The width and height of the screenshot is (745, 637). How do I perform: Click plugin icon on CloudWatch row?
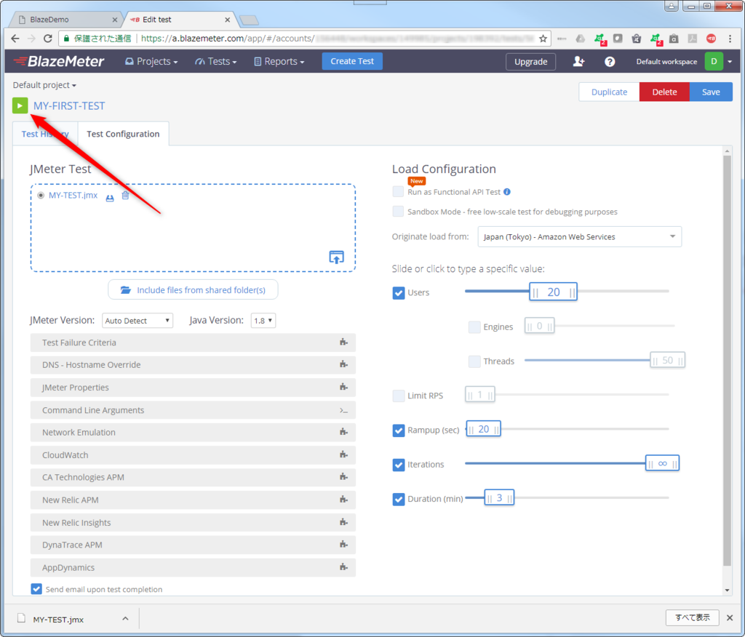tap(343, 454)
